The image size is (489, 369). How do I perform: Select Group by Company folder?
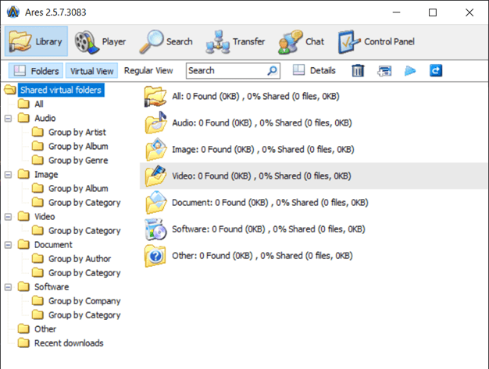tap(84, 301)
